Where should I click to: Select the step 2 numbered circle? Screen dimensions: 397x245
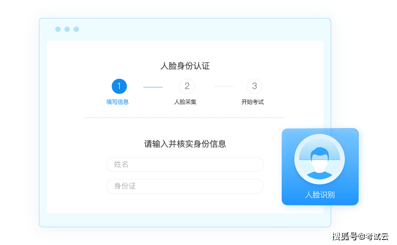[187, 86]
